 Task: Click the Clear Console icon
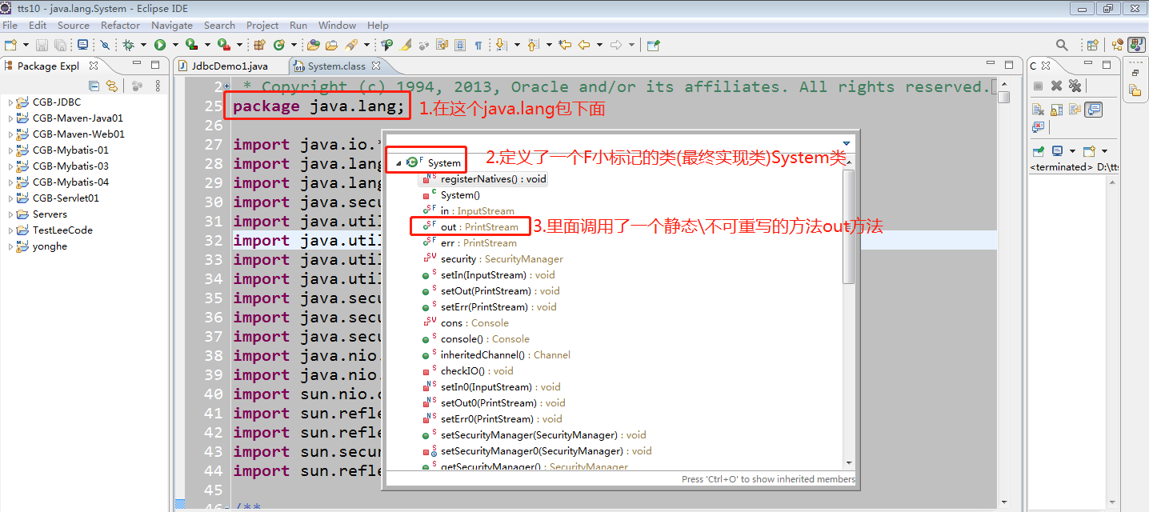tap(1038, 109)
